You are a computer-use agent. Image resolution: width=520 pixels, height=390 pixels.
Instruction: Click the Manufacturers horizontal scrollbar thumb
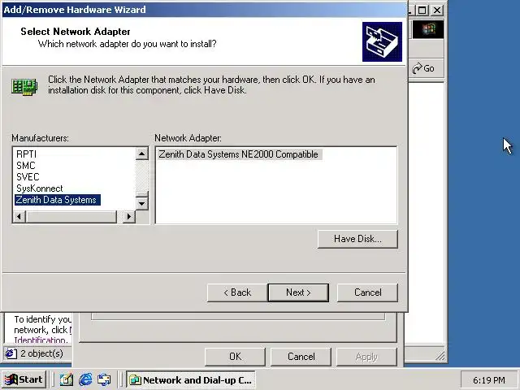tap(71, 217)
